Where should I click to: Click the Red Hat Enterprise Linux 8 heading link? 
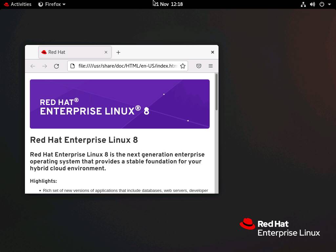point(84,140)
